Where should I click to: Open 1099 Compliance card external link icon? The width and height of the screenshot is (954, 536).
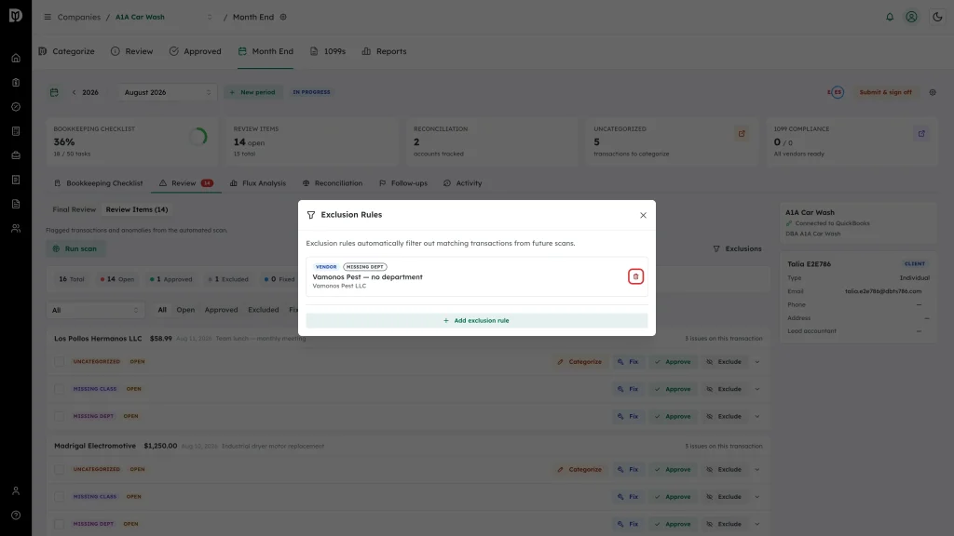coord(921,134)
